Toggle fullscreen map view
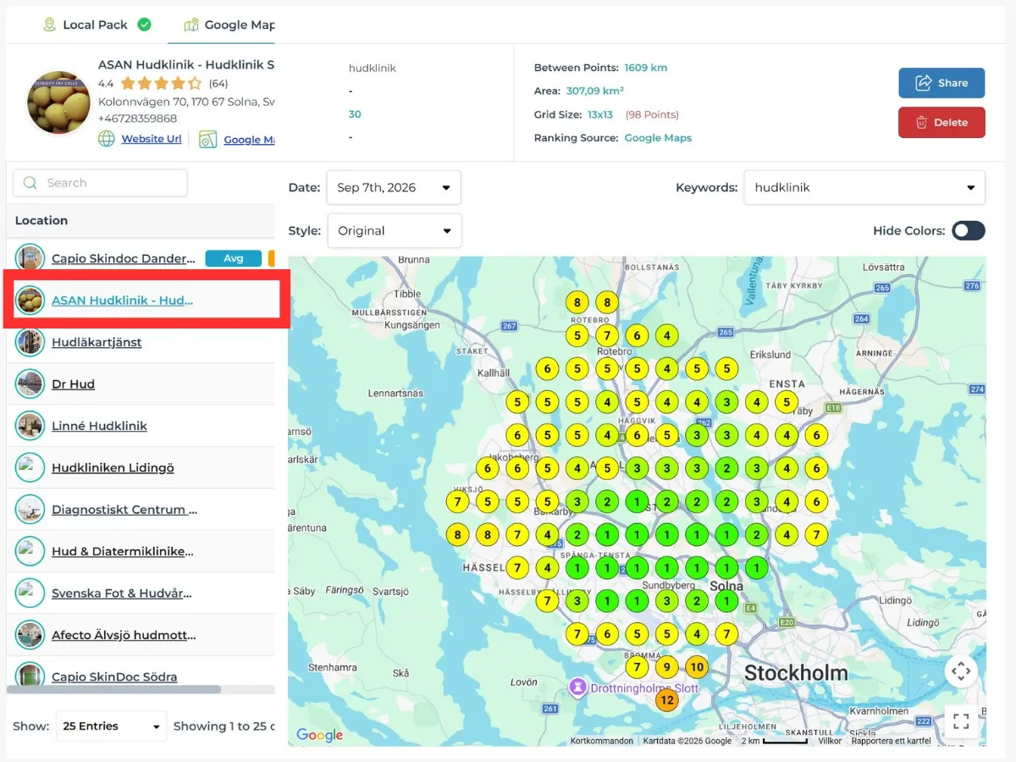The image size is (1016, 762). pyautogui.click(x=961, y=721)
